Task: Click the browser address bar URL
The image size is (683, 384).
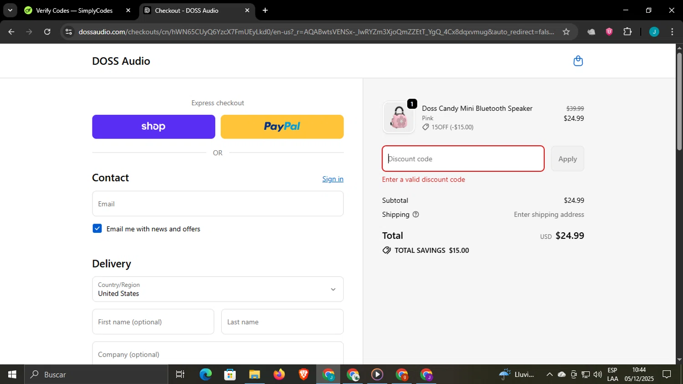Action: tap(316, 32)
